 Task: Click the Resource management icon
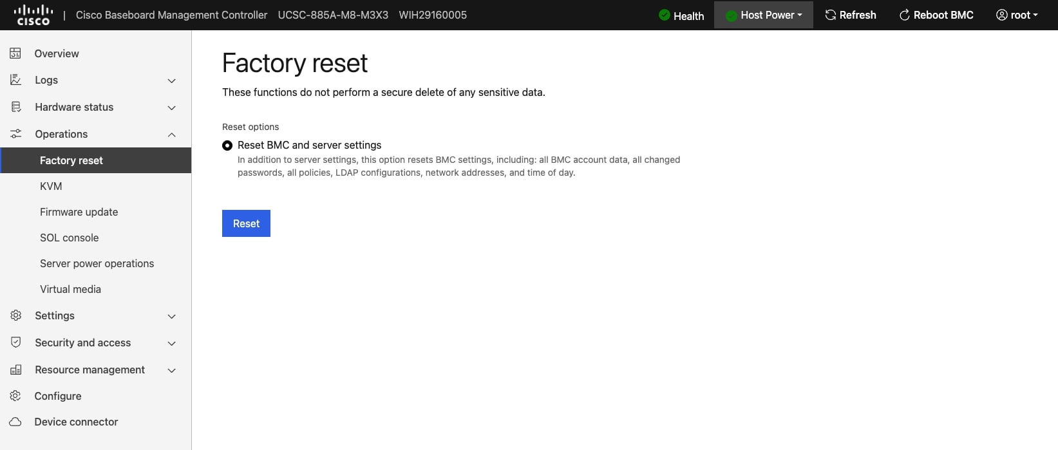click(15, 370)
